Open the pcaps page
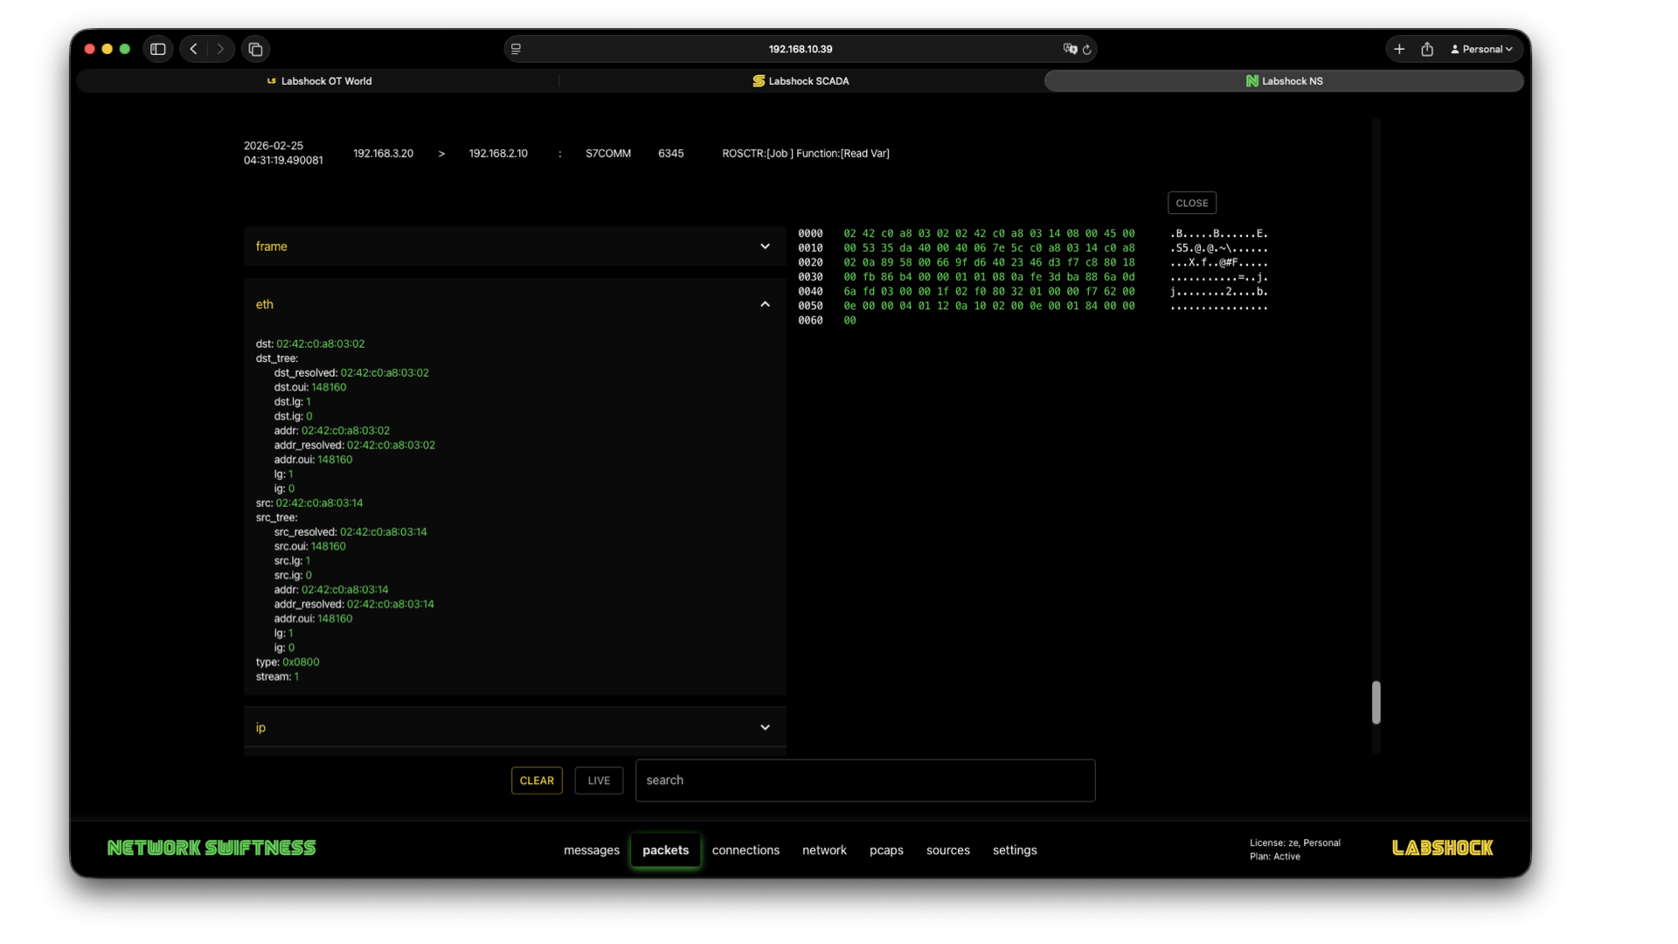 (x=886, y=850)
